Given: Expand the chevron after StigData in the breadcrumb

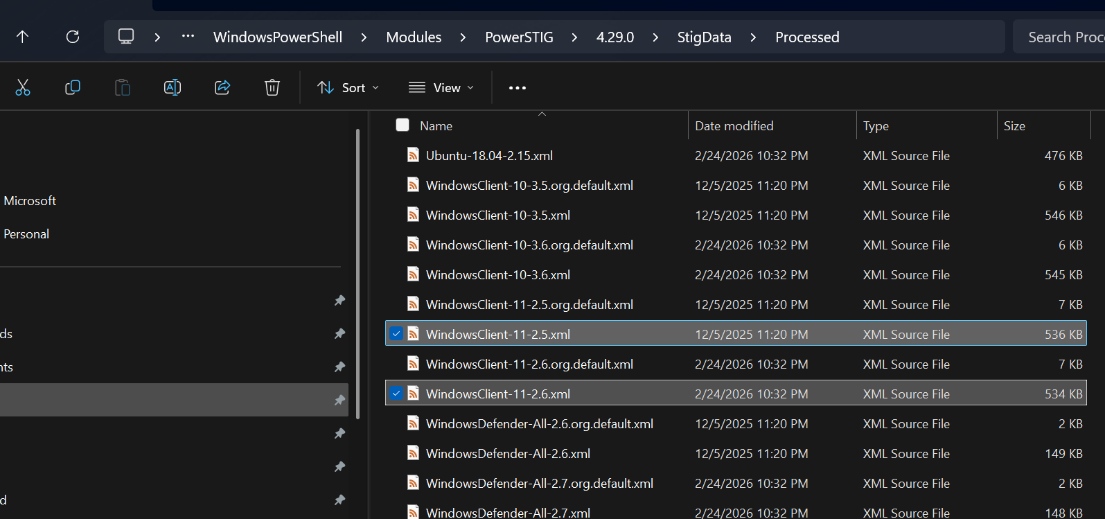Looking at the screenshot, I should click(x=753, y=37).
